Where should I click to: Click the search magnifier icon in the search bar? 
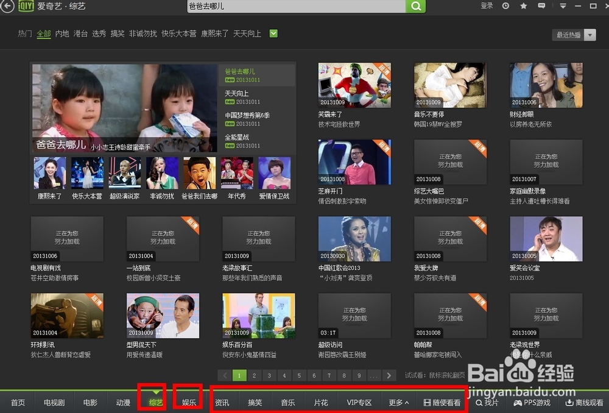(415, 6)
